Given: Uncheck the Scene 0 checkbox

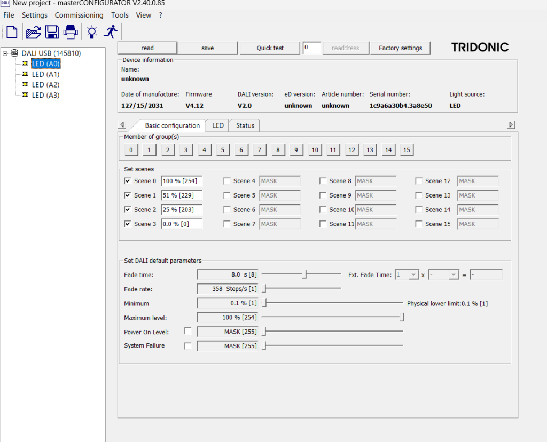Looking at the screenshot, I should click(128, 181).
